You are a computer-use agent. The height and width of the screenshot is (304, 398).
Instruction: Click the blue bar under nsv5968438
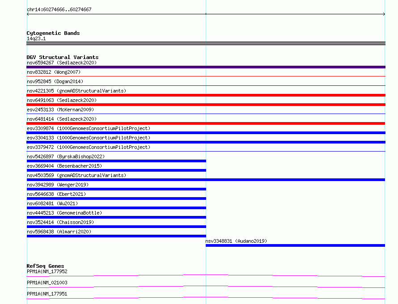[x=116, y=236]
